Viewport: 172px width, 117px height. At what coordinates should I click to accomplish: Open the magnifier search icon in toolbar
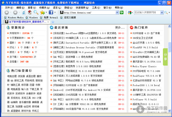(36, 12)
